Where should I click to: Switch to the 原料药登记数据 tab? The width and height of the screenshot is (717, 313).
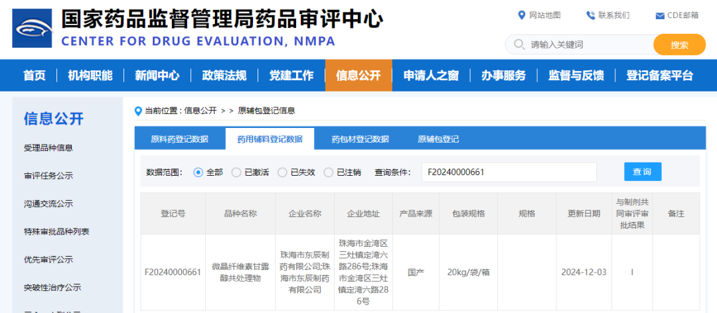point(179,139)
